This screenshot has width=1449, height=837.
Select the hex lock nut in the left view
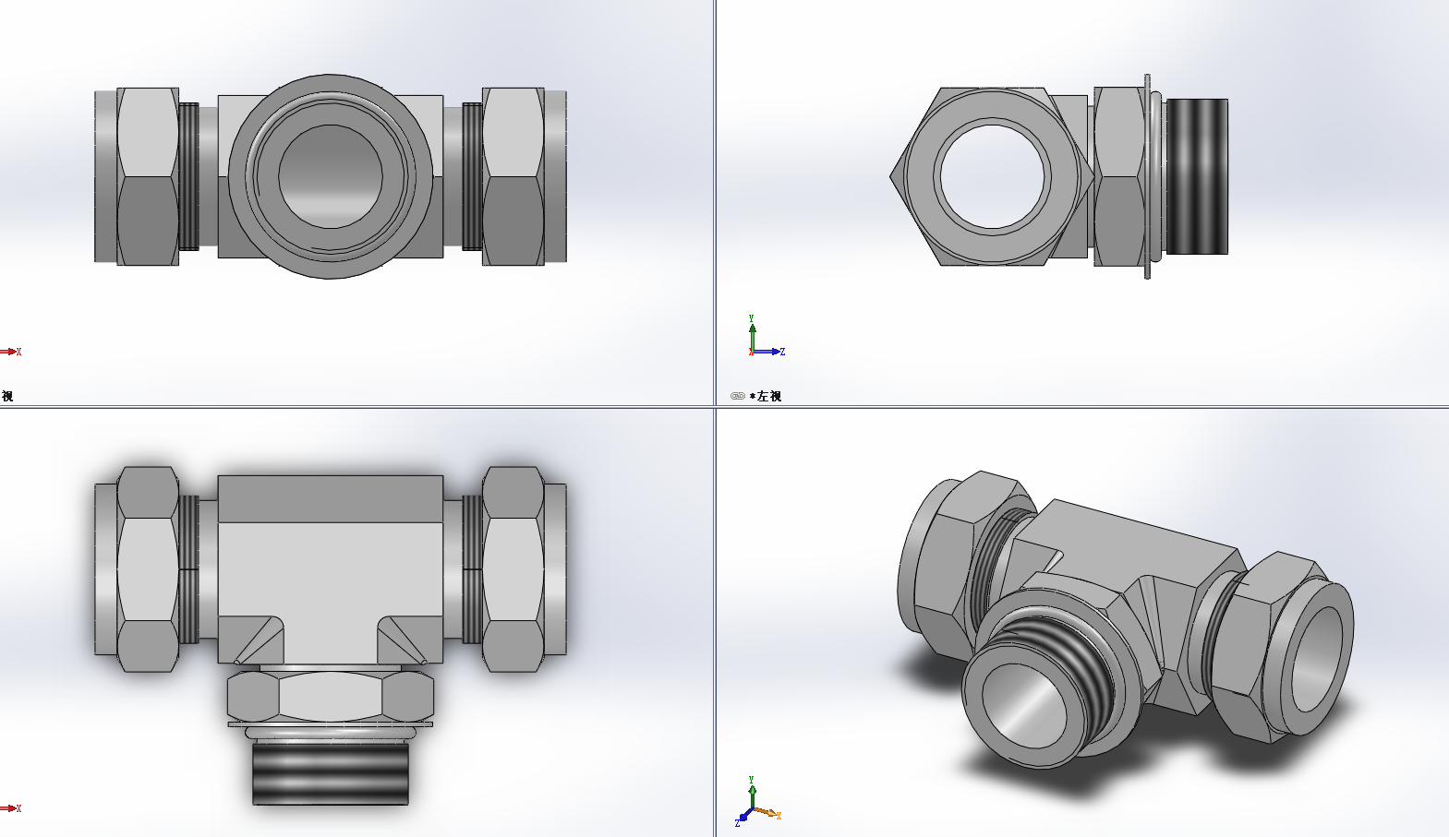(1119, 176)
